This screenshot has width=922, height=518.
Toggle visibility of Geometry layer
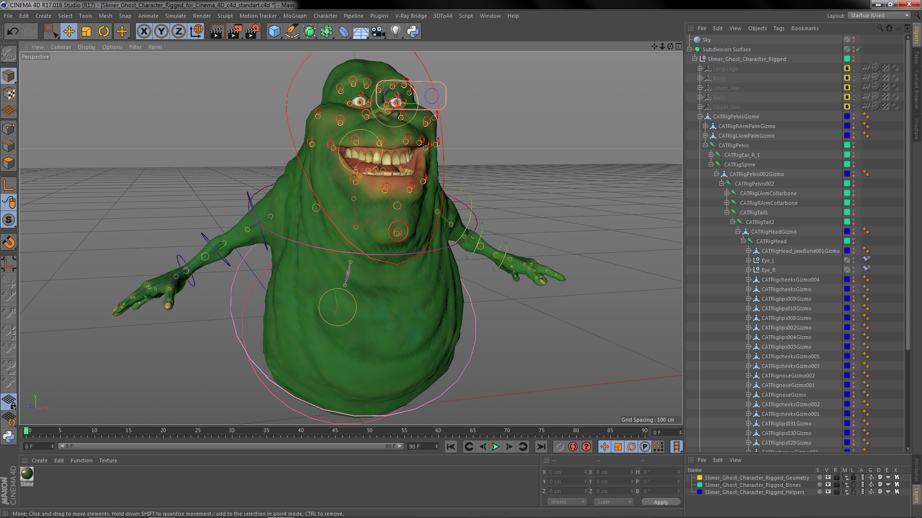tap(827, 478)
